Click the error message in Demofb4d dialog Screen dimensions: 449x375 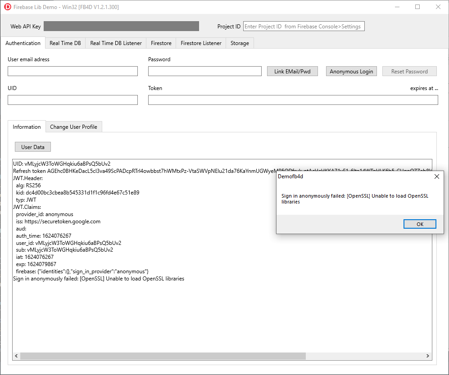point(355,199)
